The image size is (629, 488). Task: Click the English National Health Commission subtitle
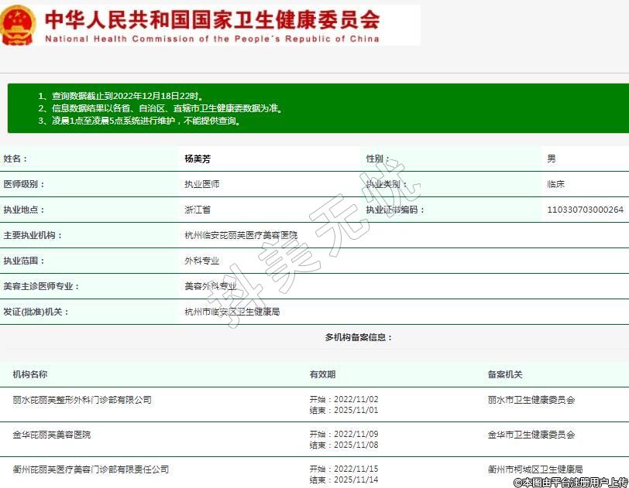(211, 39)
